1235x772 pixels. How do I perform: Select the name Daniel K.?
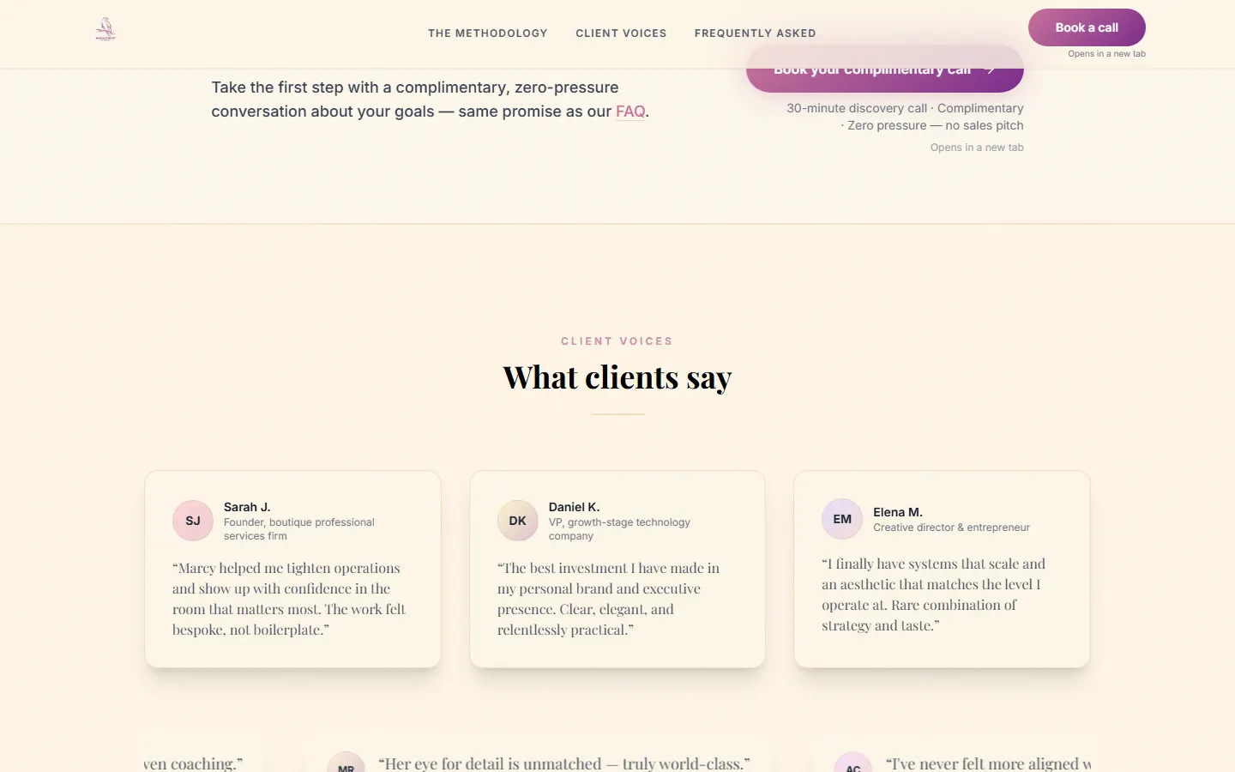(x=574, y=507)
